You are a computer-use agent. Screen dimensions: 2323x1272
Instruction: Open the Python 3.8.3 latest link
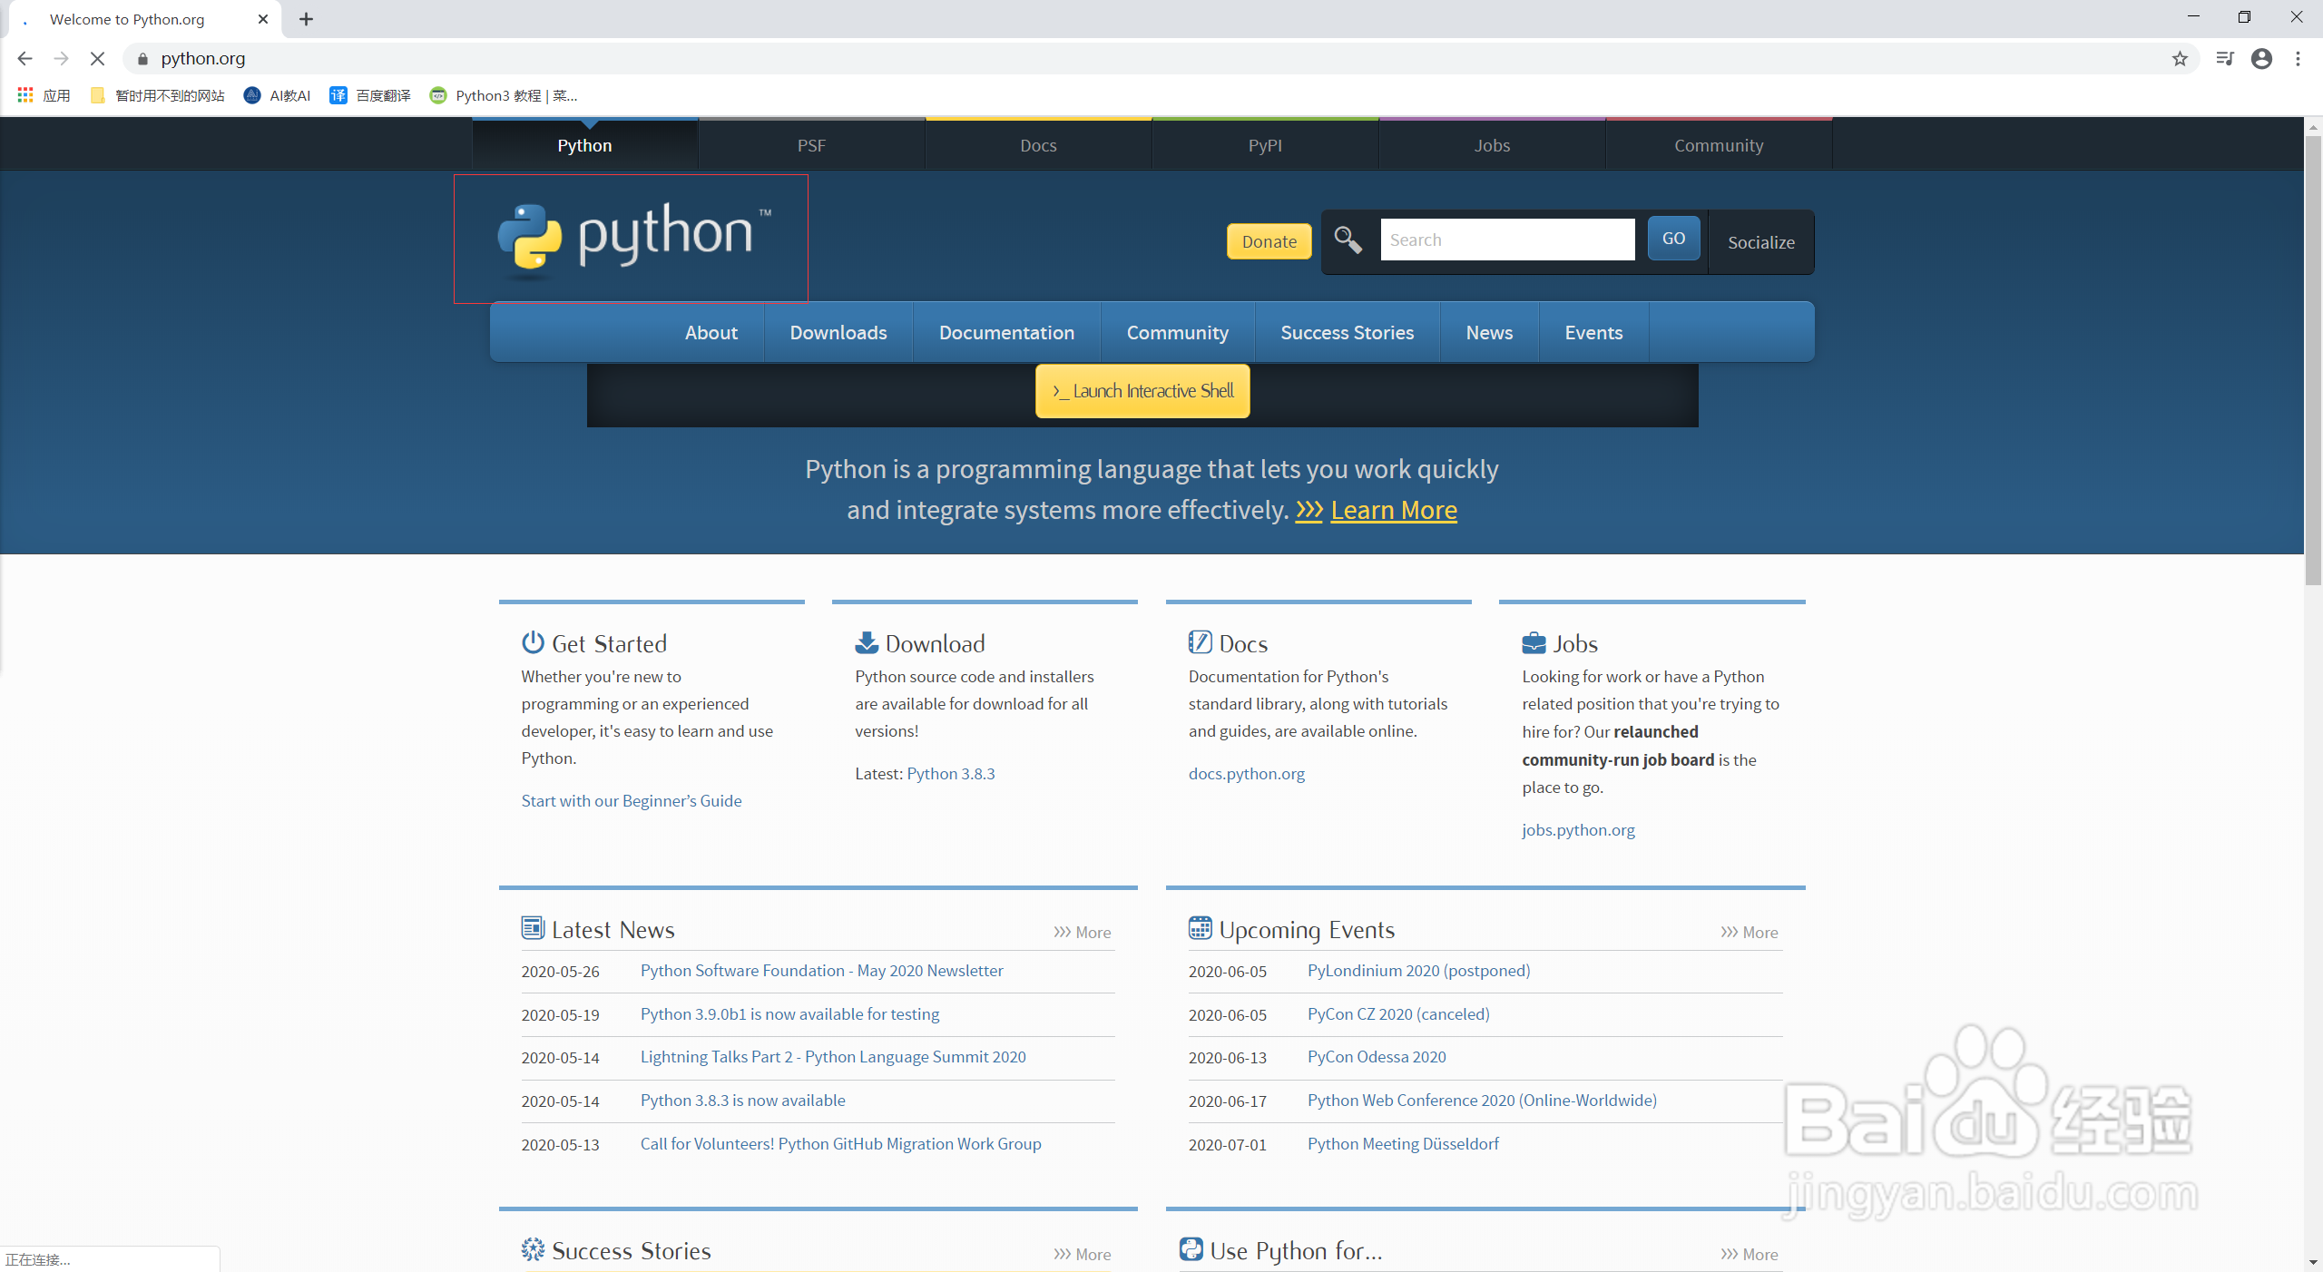[950, 774]
